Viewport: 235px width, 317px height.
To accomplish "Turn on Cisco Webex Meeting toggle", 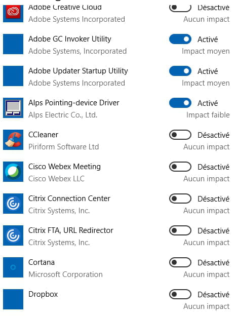I will 180,167.
